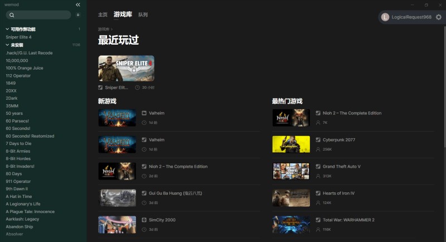Screen dimensions: 446x242
Task: Select Abandon Ship in sidebar
Action: [20, 226]
